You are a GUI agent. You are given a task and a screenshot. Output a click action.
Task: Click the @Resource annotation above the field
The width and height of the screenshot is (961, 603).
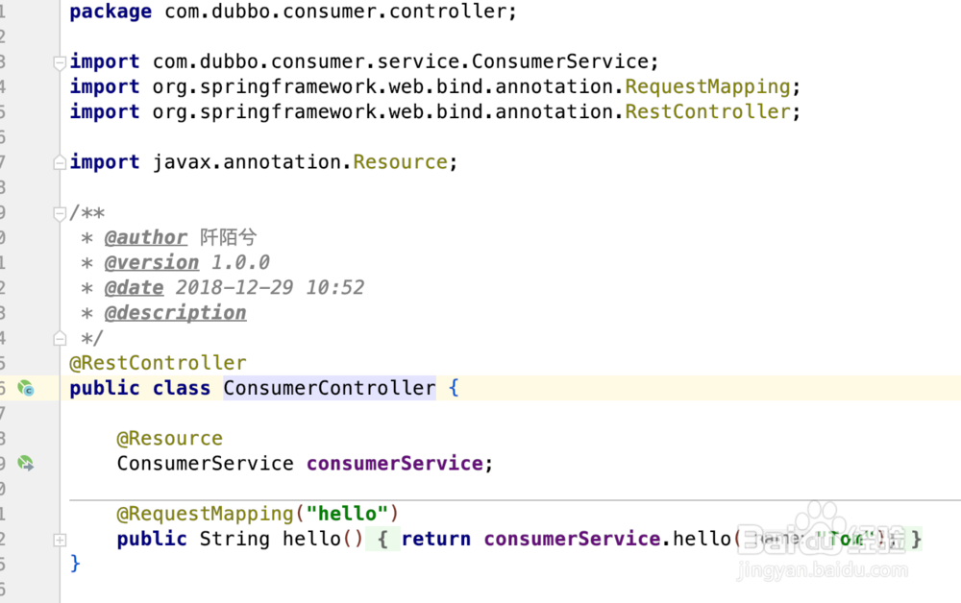pyautogui.click(x=169, y=439)
